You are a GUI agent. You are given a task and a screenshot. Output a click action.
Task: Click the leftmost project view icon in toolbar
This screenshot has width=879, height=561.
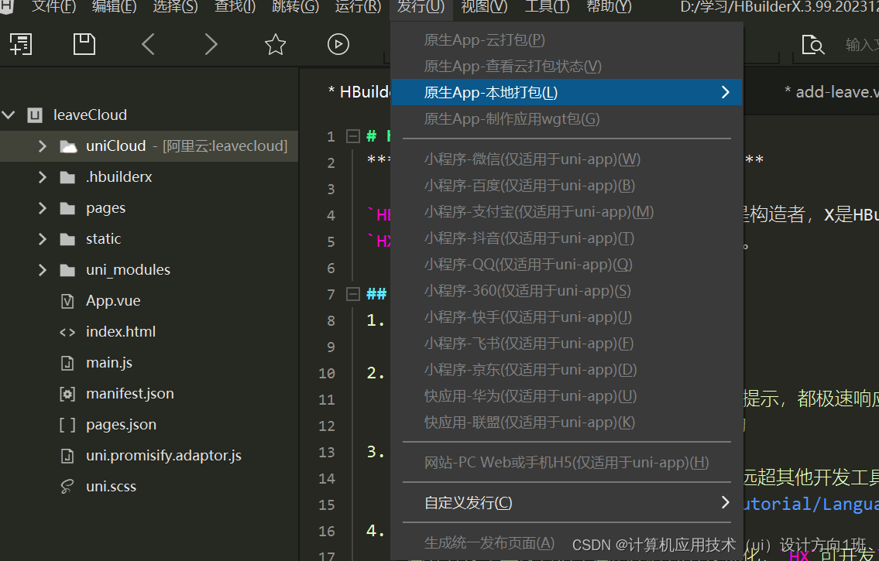coord(21,44)
